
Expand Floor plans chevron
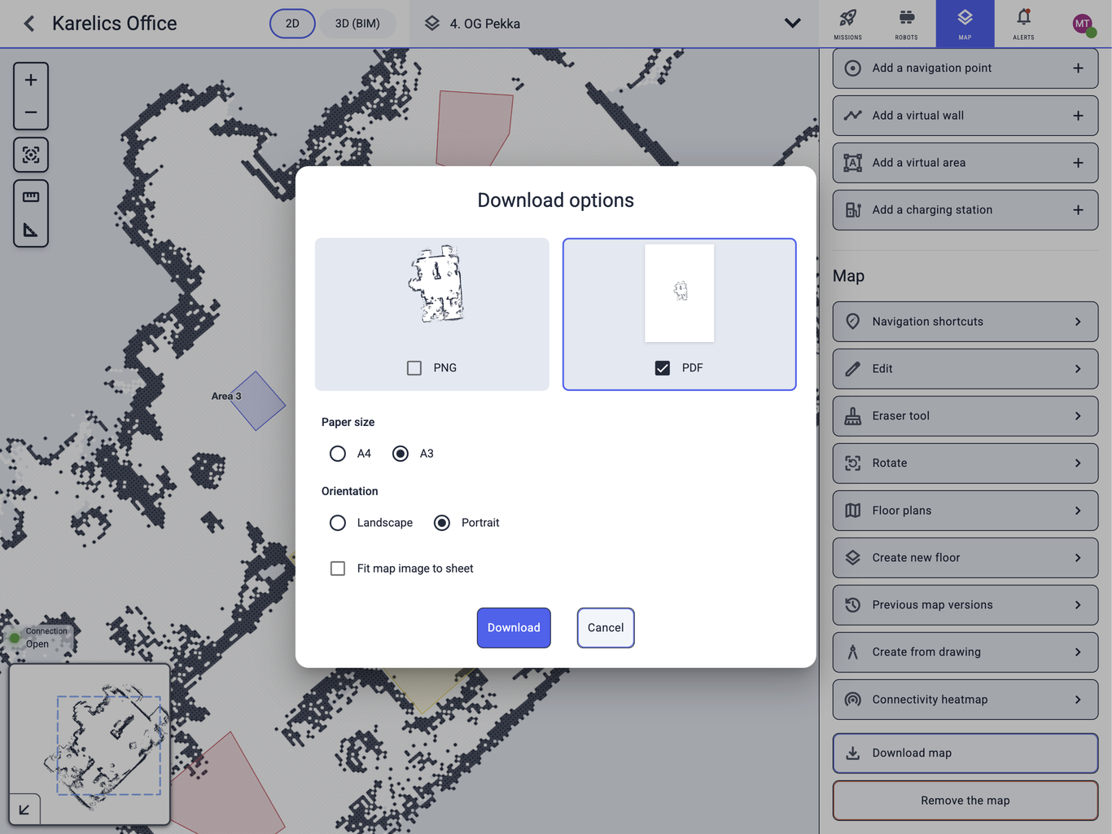(1078, 511)
